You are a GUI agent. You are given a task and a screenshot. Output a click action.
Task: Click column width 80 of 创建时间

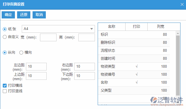[165, 58]
